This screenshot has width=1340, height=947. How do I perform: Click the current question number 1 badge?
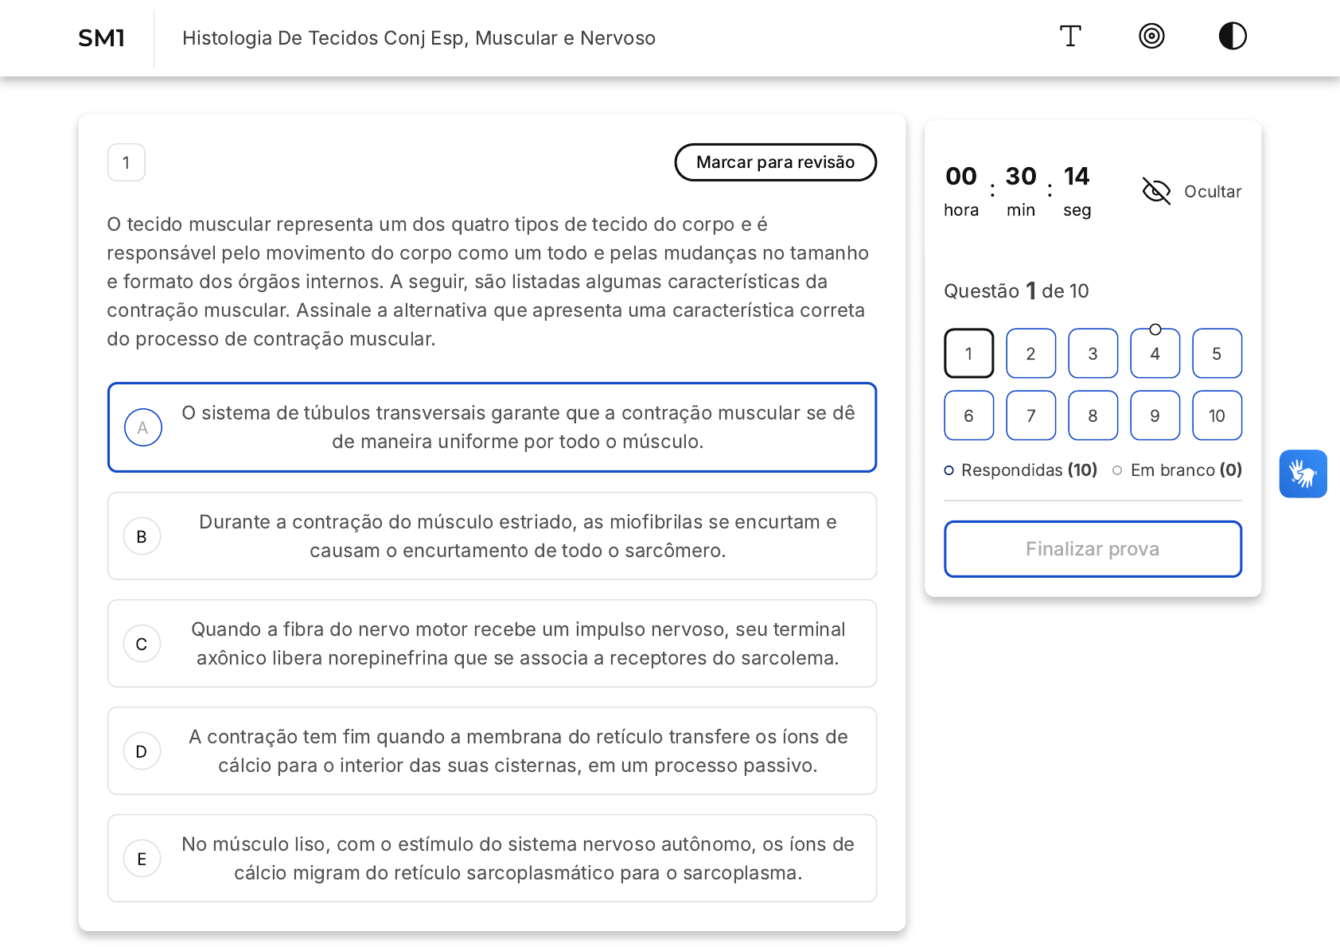[x=127, y=163]
